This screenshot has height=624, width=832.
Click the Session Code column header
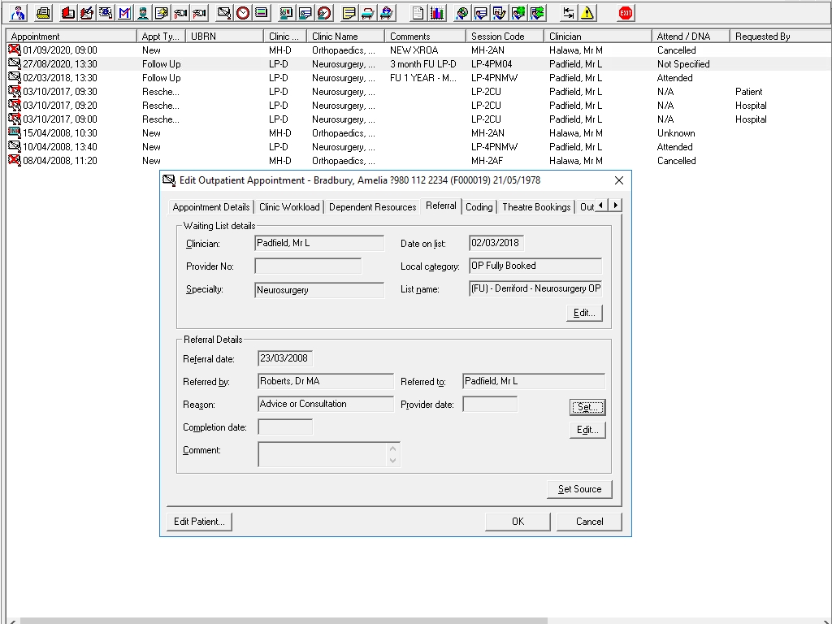(505, 36)
